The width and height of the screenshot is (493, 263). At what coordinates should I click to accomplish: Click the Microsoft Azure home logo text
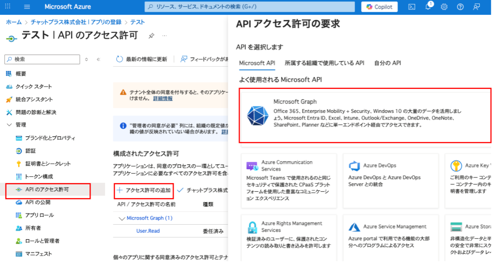(67, 7)
